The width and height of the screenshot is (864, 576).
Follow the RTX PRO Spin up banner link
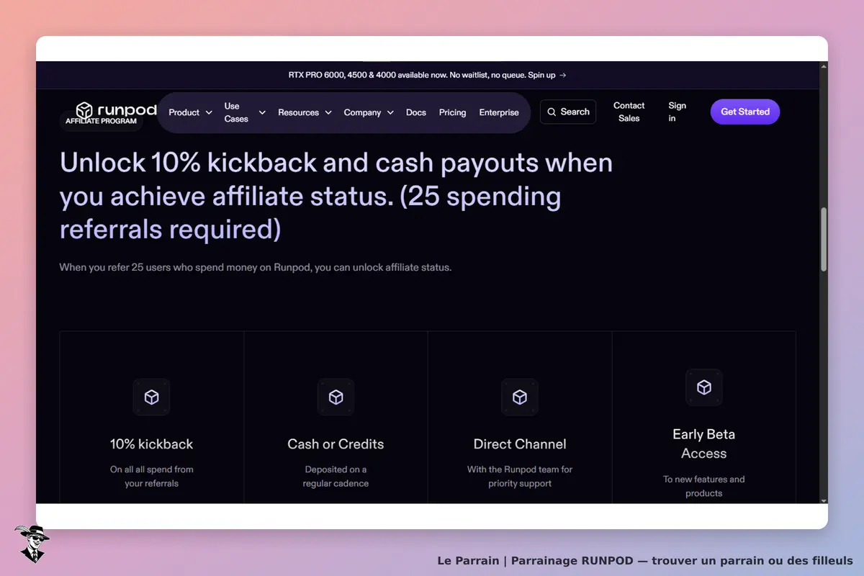coord(428,75)
